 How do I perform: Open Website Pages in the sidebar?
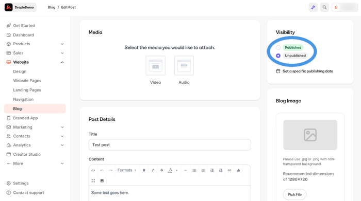(x=27, y=81)
